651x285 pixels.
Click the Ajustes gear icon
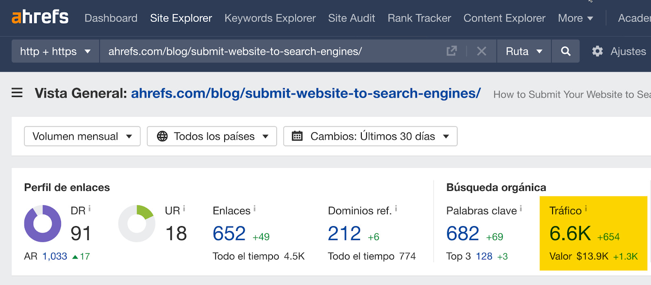click(597, 51)
